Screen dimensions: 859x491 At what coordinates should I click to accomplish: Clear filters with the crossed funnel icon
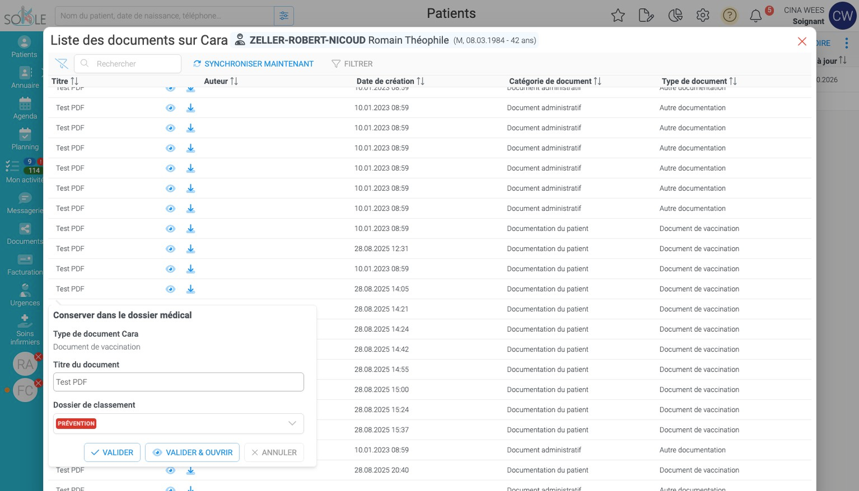62,64
